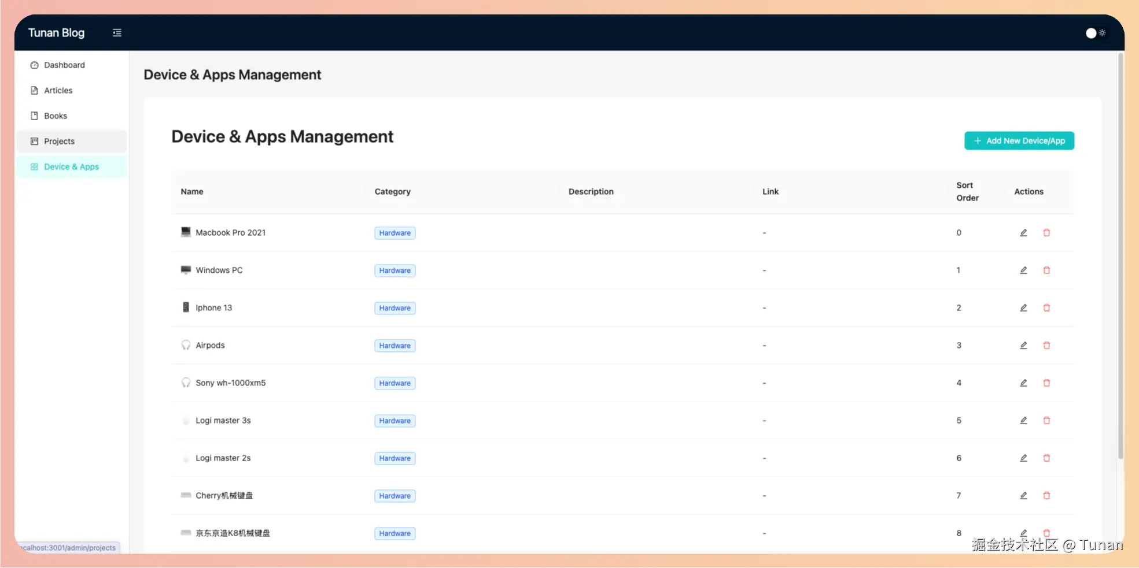The width and height of the screenshot is (1139, 568).
Task: Delete the Macbook Pro 2021 entry
Action: coord(1046,233)
